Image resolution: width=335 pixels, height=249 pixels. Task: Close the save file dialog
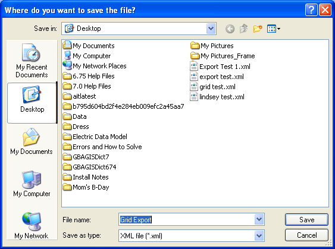(325, 10)
